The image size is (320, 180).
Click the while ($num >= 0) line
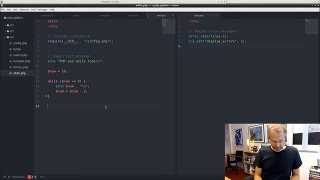point(66,81)
